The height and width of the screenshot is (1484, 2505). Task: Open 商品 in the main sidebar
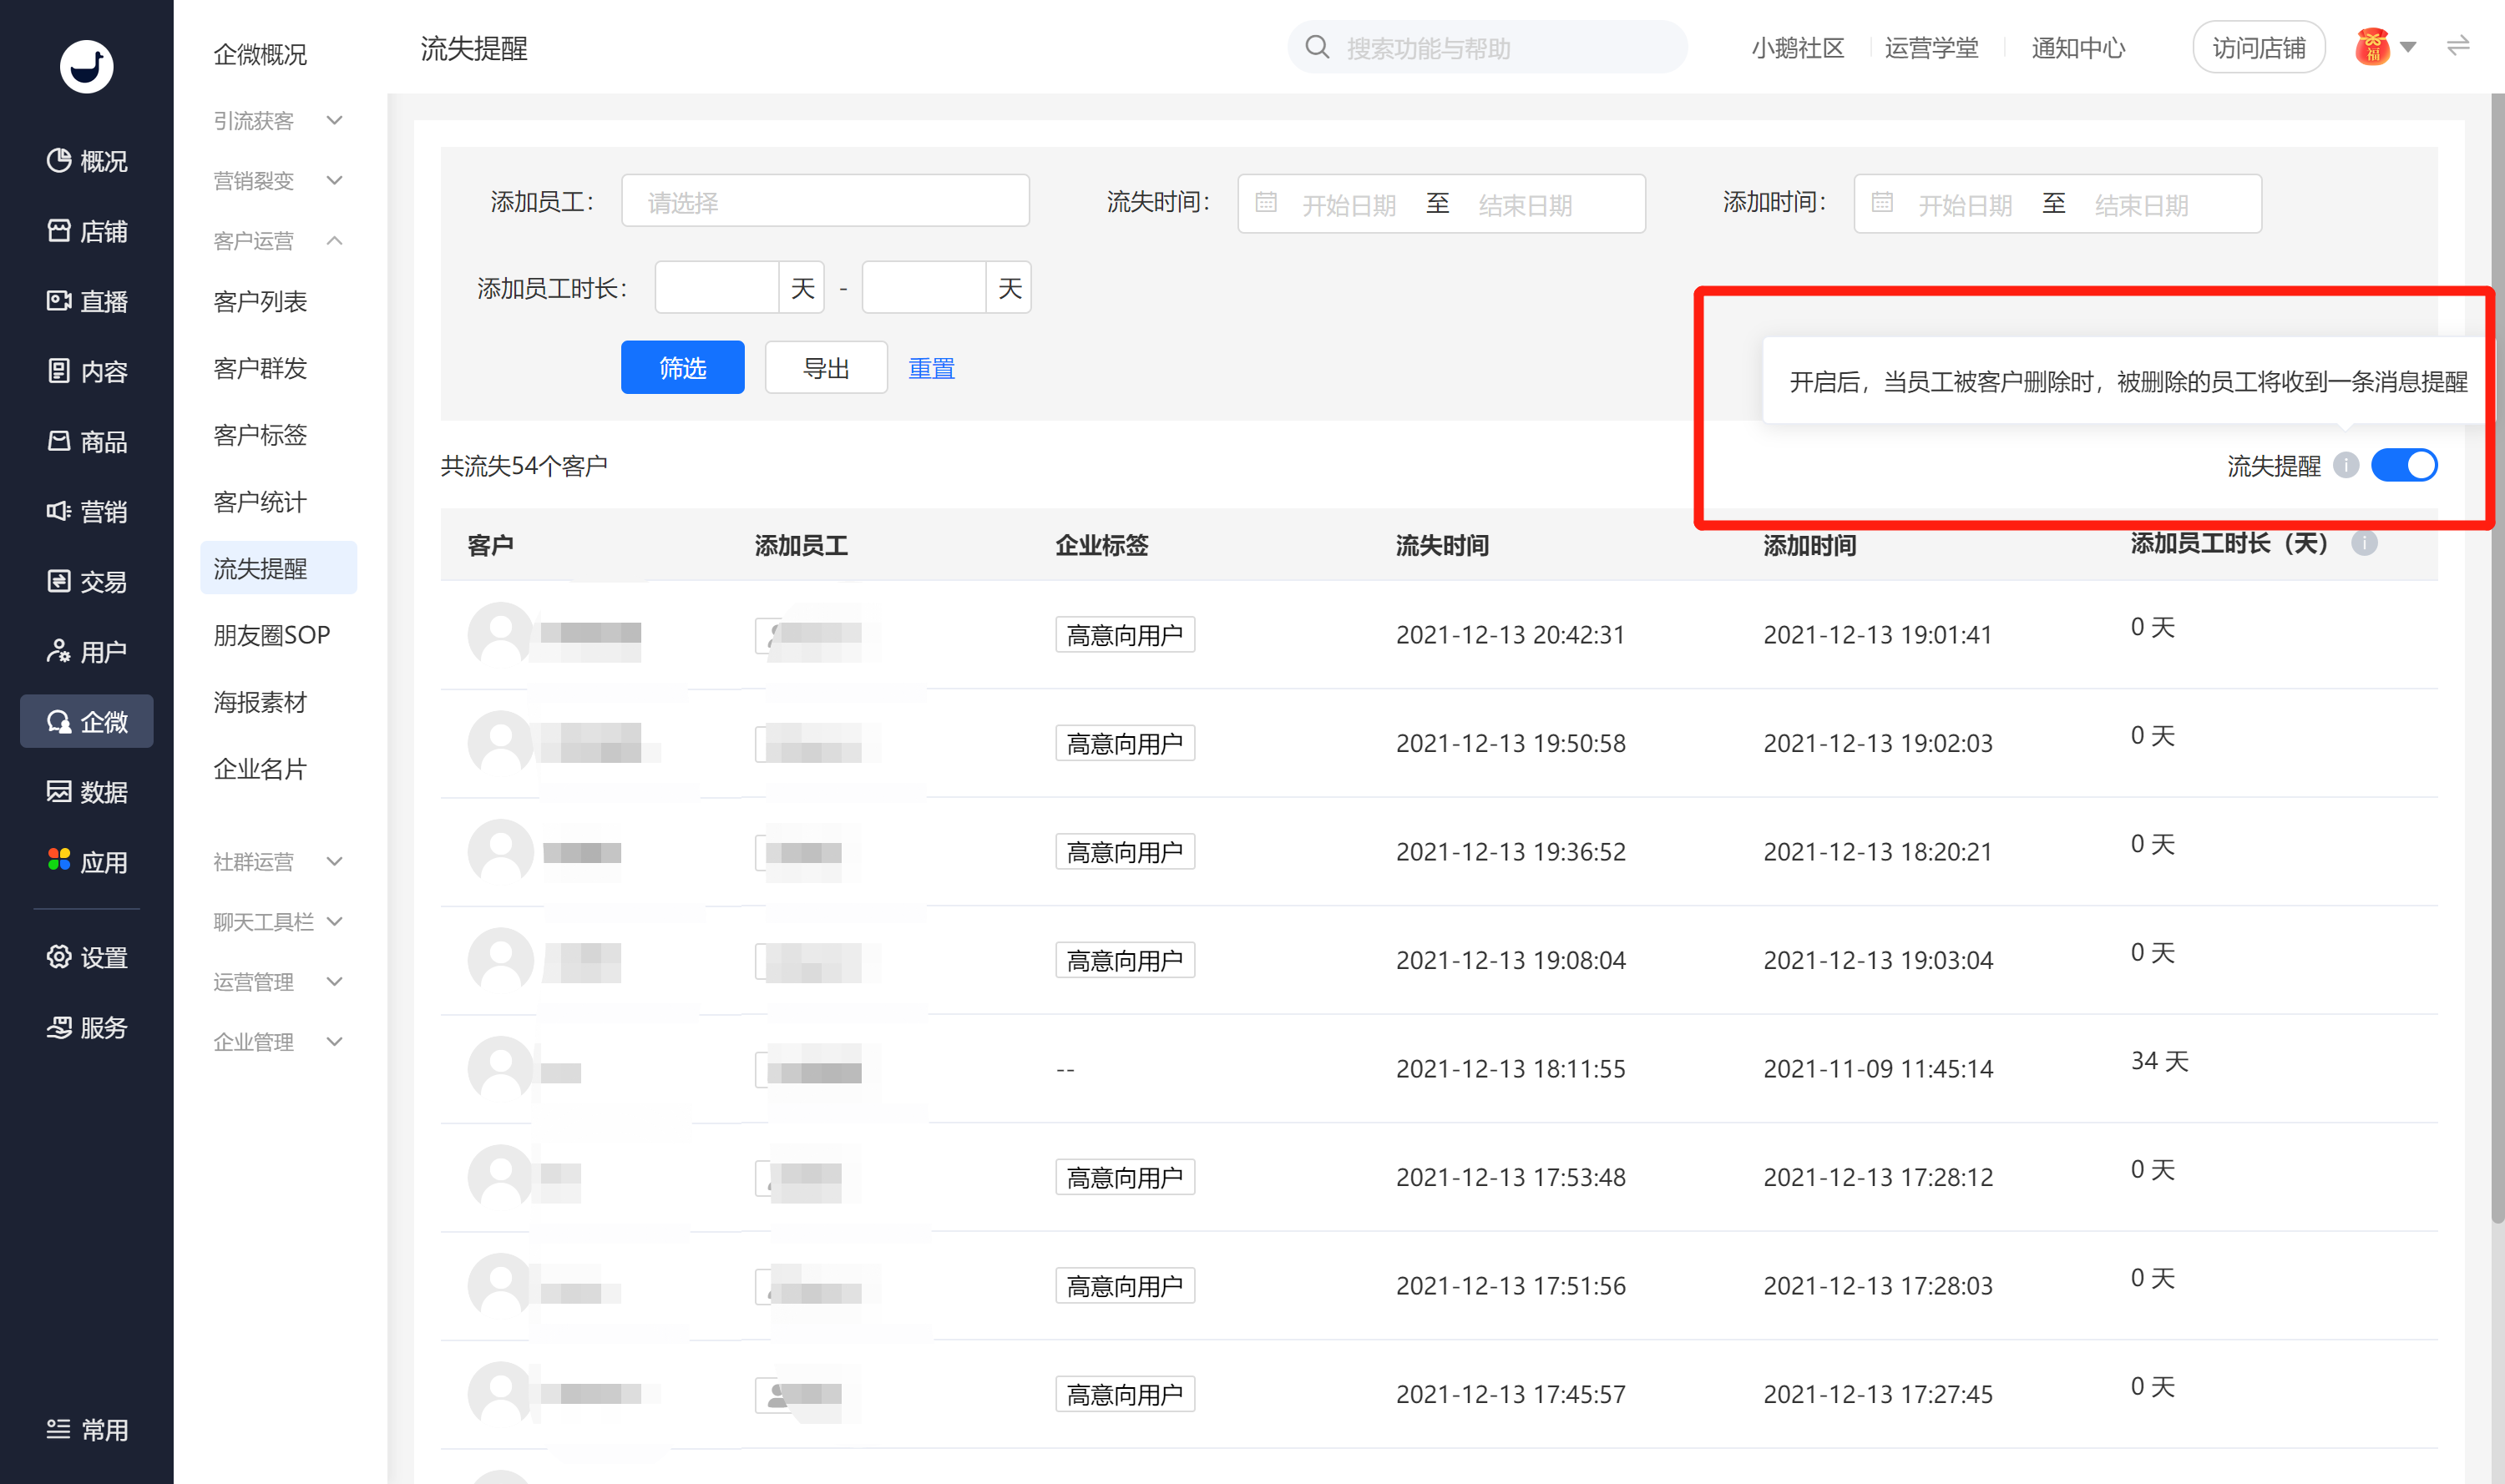(87, 441)
